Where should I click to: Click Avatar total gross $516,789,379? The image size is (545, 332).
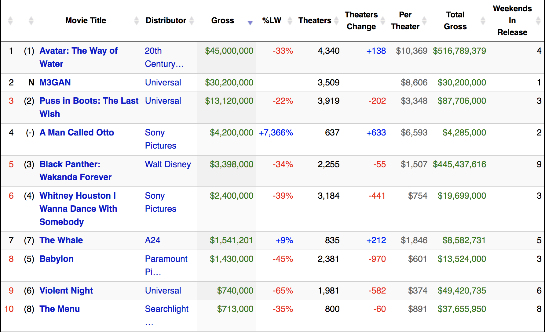click(459, 51)
